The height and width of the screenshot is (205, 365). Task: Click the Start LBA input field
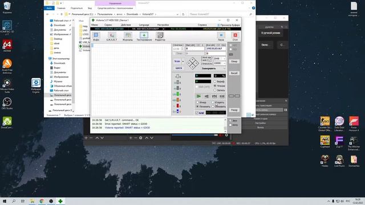194,48
